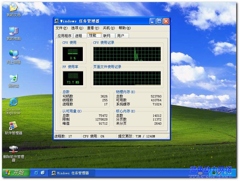This screenshot has width=240, height=181.
Task: Open the 文件(F) menu
Action: [x=61, y=28]
